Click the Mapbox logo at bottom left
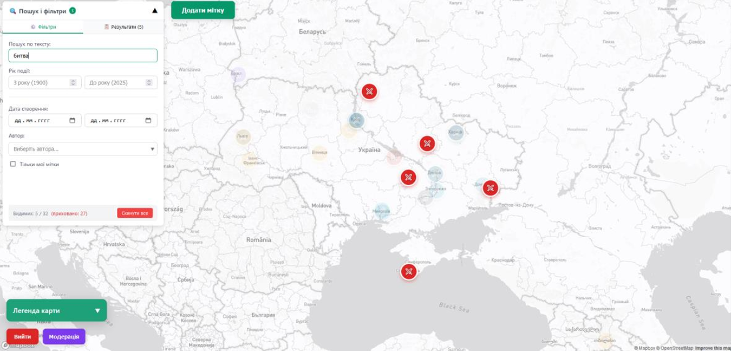 click(x=18, y=345)
